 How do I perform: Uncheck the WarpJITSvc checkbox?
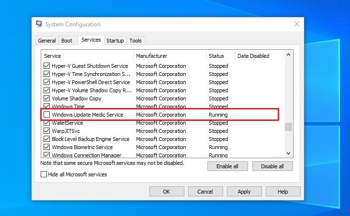coord(46,131)
